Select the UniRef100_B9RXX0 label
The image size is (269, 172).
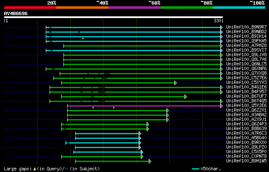tap(246, 143)
